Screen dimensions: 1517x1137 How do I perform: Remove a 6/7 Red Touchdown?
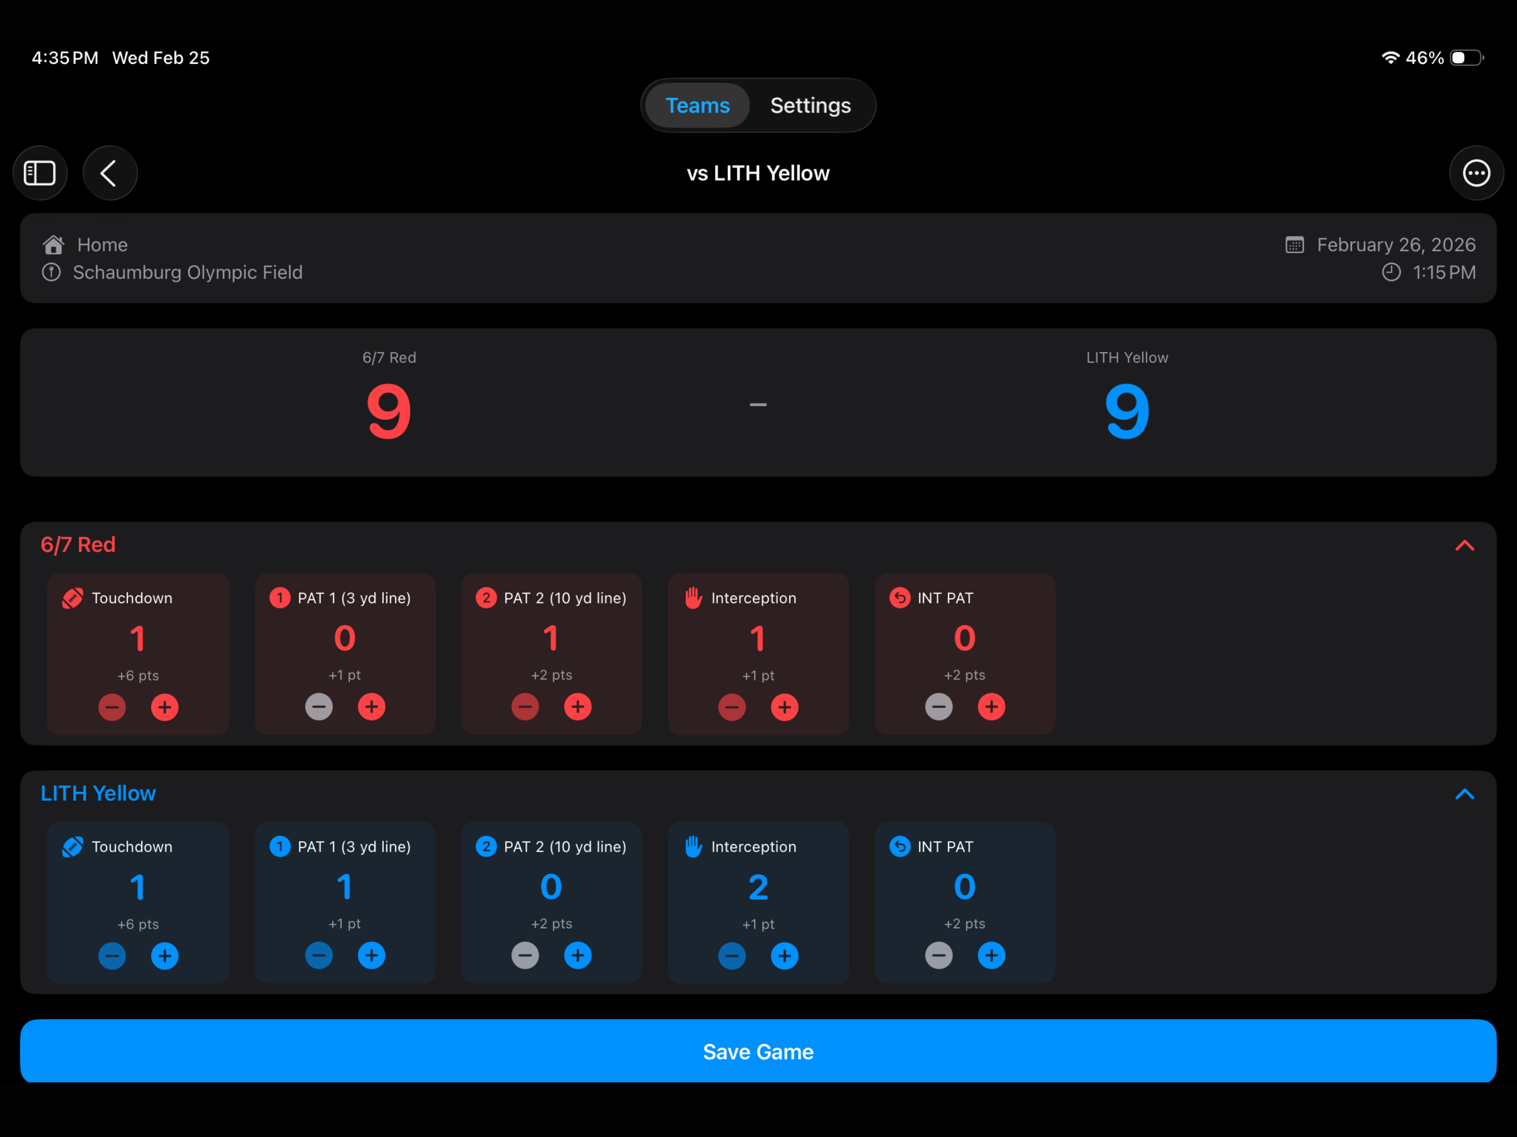pos(112,707)
